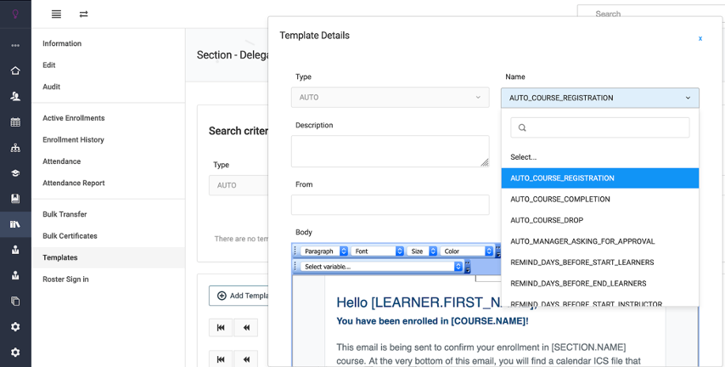
Task: Open the organization hierarchy icon in sidebar
Action: [x=15, y=148]
